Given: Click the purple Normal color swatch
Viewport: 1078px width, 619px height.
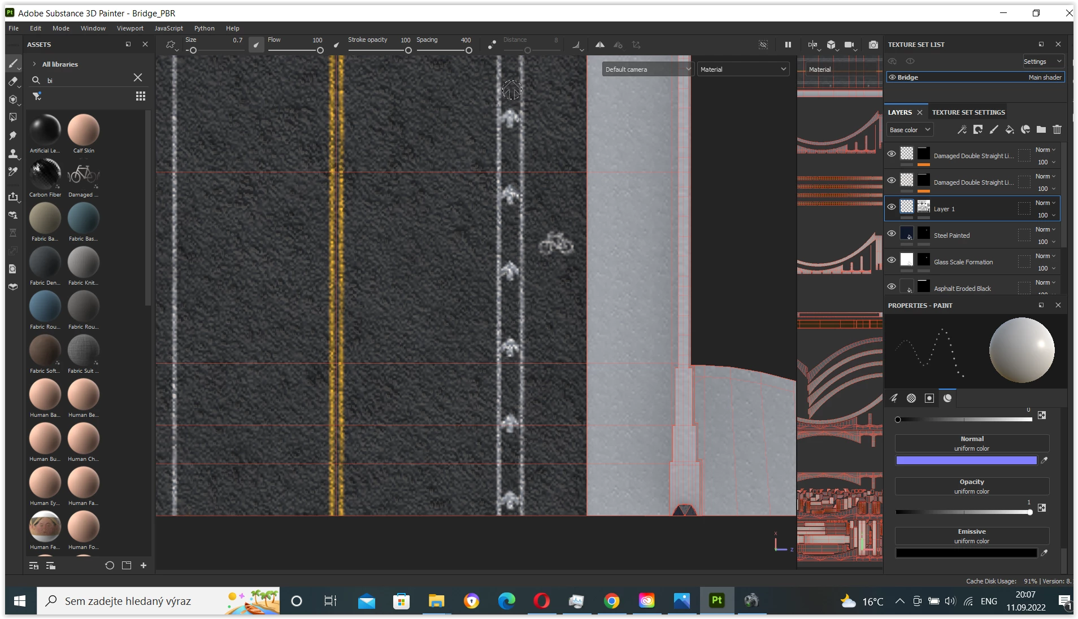Looking at the screenshot, I should click(x=966, y=461).
